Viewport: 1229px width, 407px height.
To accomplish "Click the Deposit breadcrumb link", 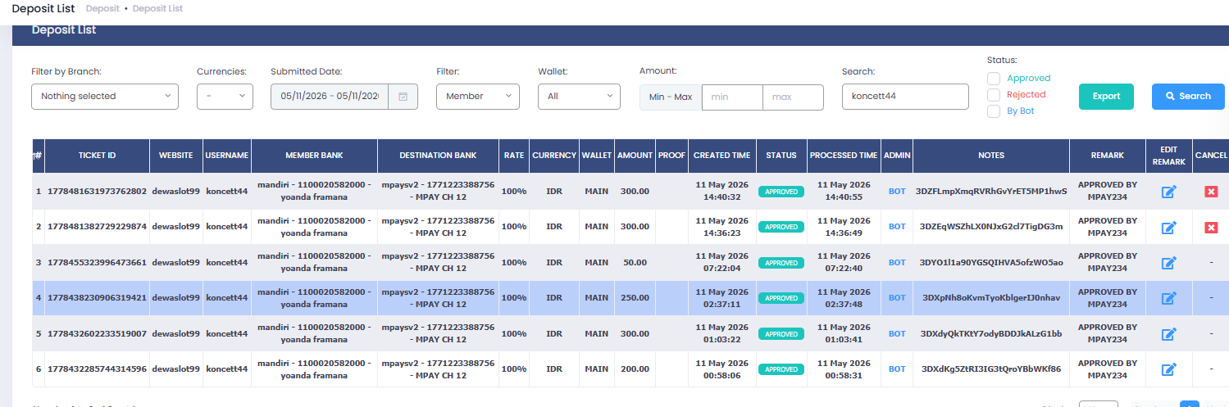I will click(x=102, y=8).
